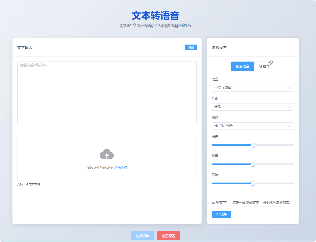Click inside the 试听文本 input field
Viewport: 316px width, 242px height.
pos(262,202)
